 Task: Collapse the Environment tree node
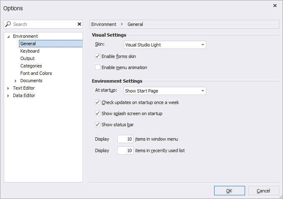8,37
